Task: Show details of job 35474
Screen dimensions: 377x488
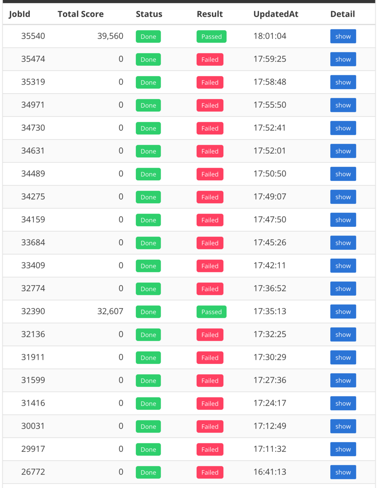Action: (343, 59)
